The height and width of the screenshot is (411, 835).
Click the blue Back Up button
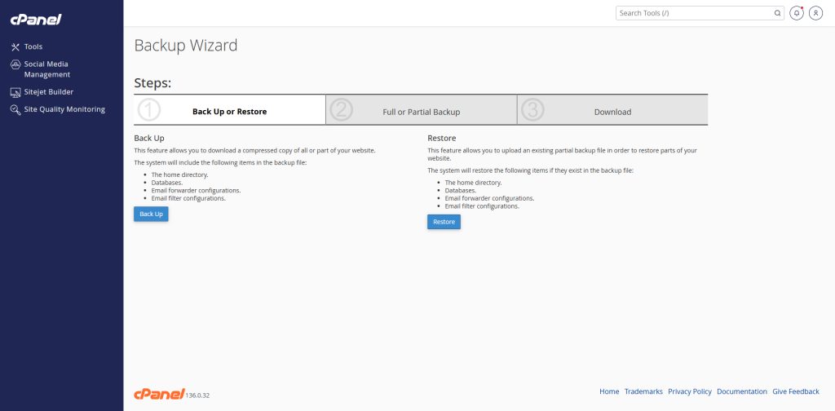pyautogui.click(x=151, y=214)
